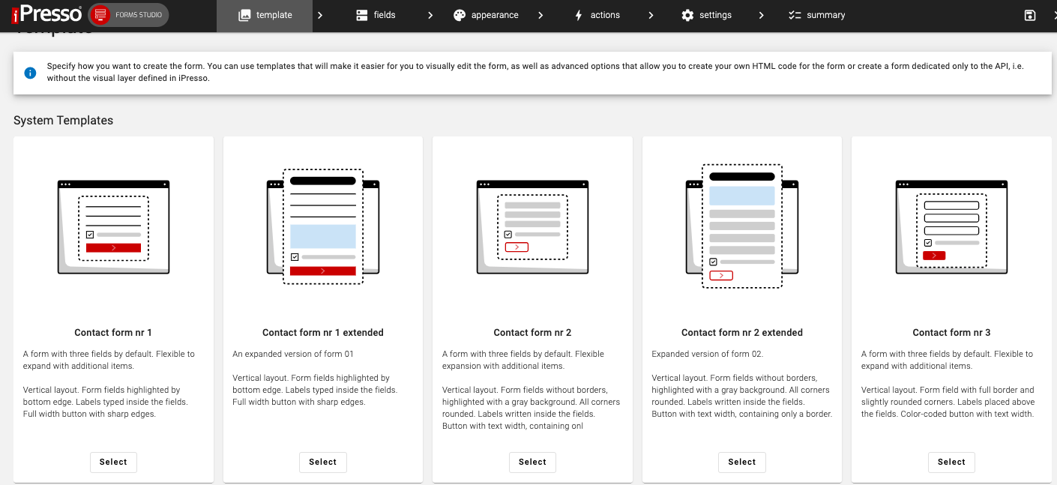
Task: Select the Contact form nr 1 template
Action: coord(113,462)
